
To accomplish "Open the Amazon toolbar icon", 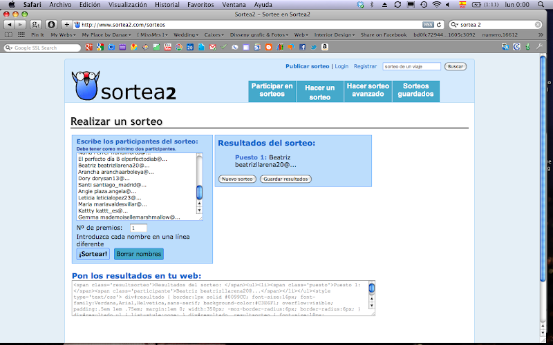I will pyautogui.click(x=325, y=47).
